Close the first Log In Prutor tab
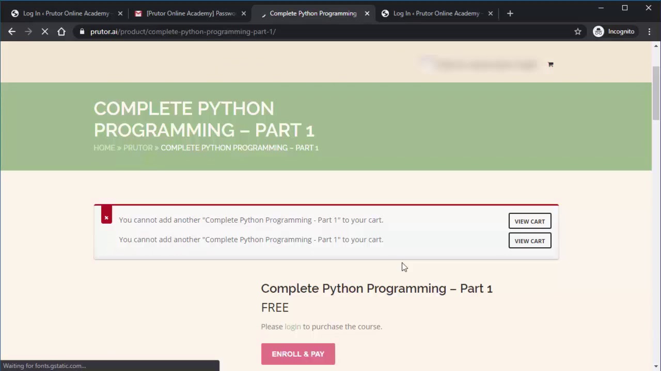Screen dimensions: 661x371 120,13
